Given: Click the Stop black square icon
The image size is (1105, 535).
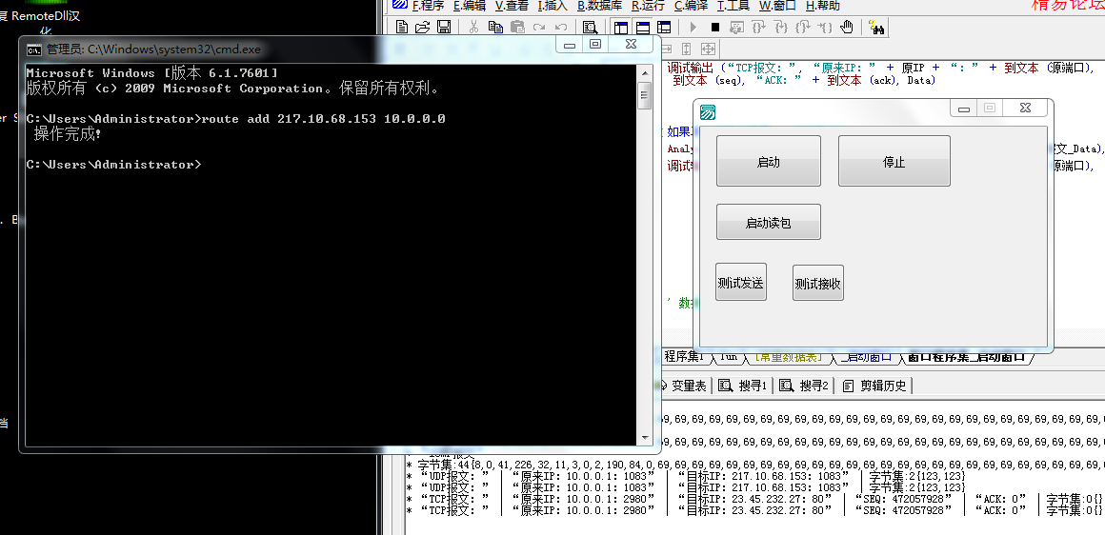Looking at the screenshot, I should (715, 28).
